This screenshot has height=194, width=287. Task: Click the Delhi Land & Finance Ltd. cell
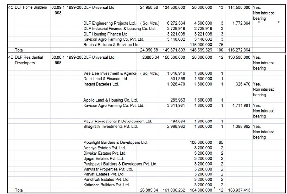pos(106,79)
